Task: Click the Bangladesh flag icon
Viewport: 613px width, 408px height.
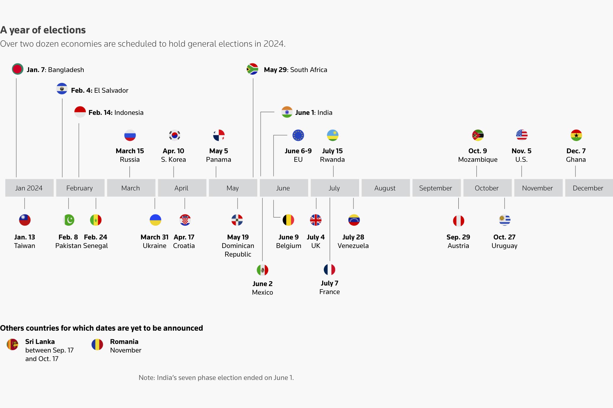Action: 17,69
